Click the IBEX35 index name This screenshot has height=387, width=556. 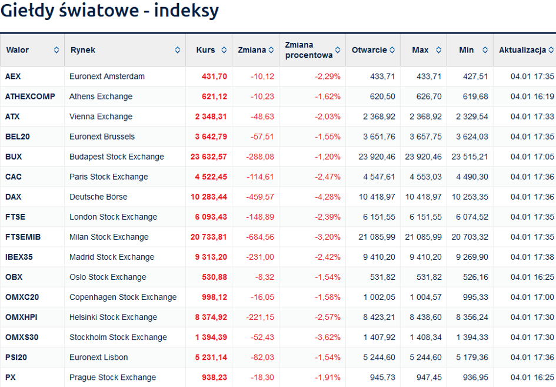[x=19, y=257]
